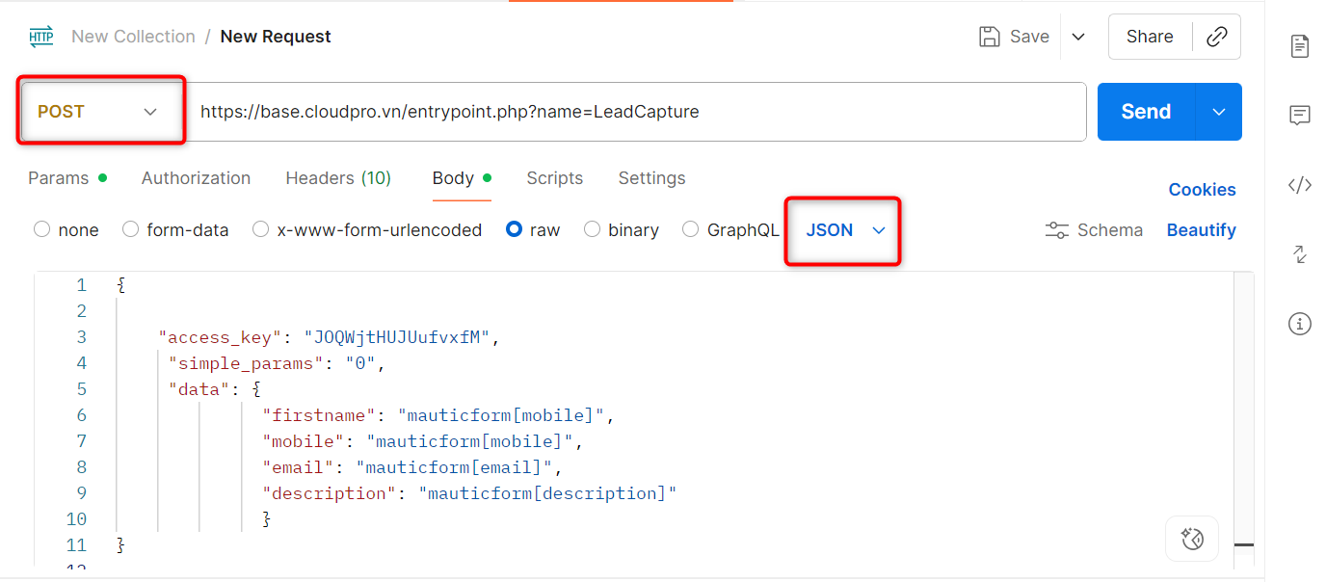1326x582 pixels.
Task: Click the blue Send button
Action: 1146,112
